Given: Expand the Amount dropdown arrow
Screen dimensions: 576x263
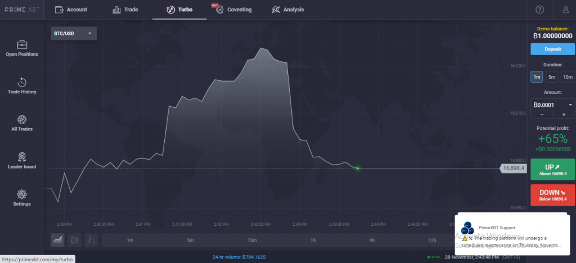Looking at the screenshot, I should coord(570,105).
